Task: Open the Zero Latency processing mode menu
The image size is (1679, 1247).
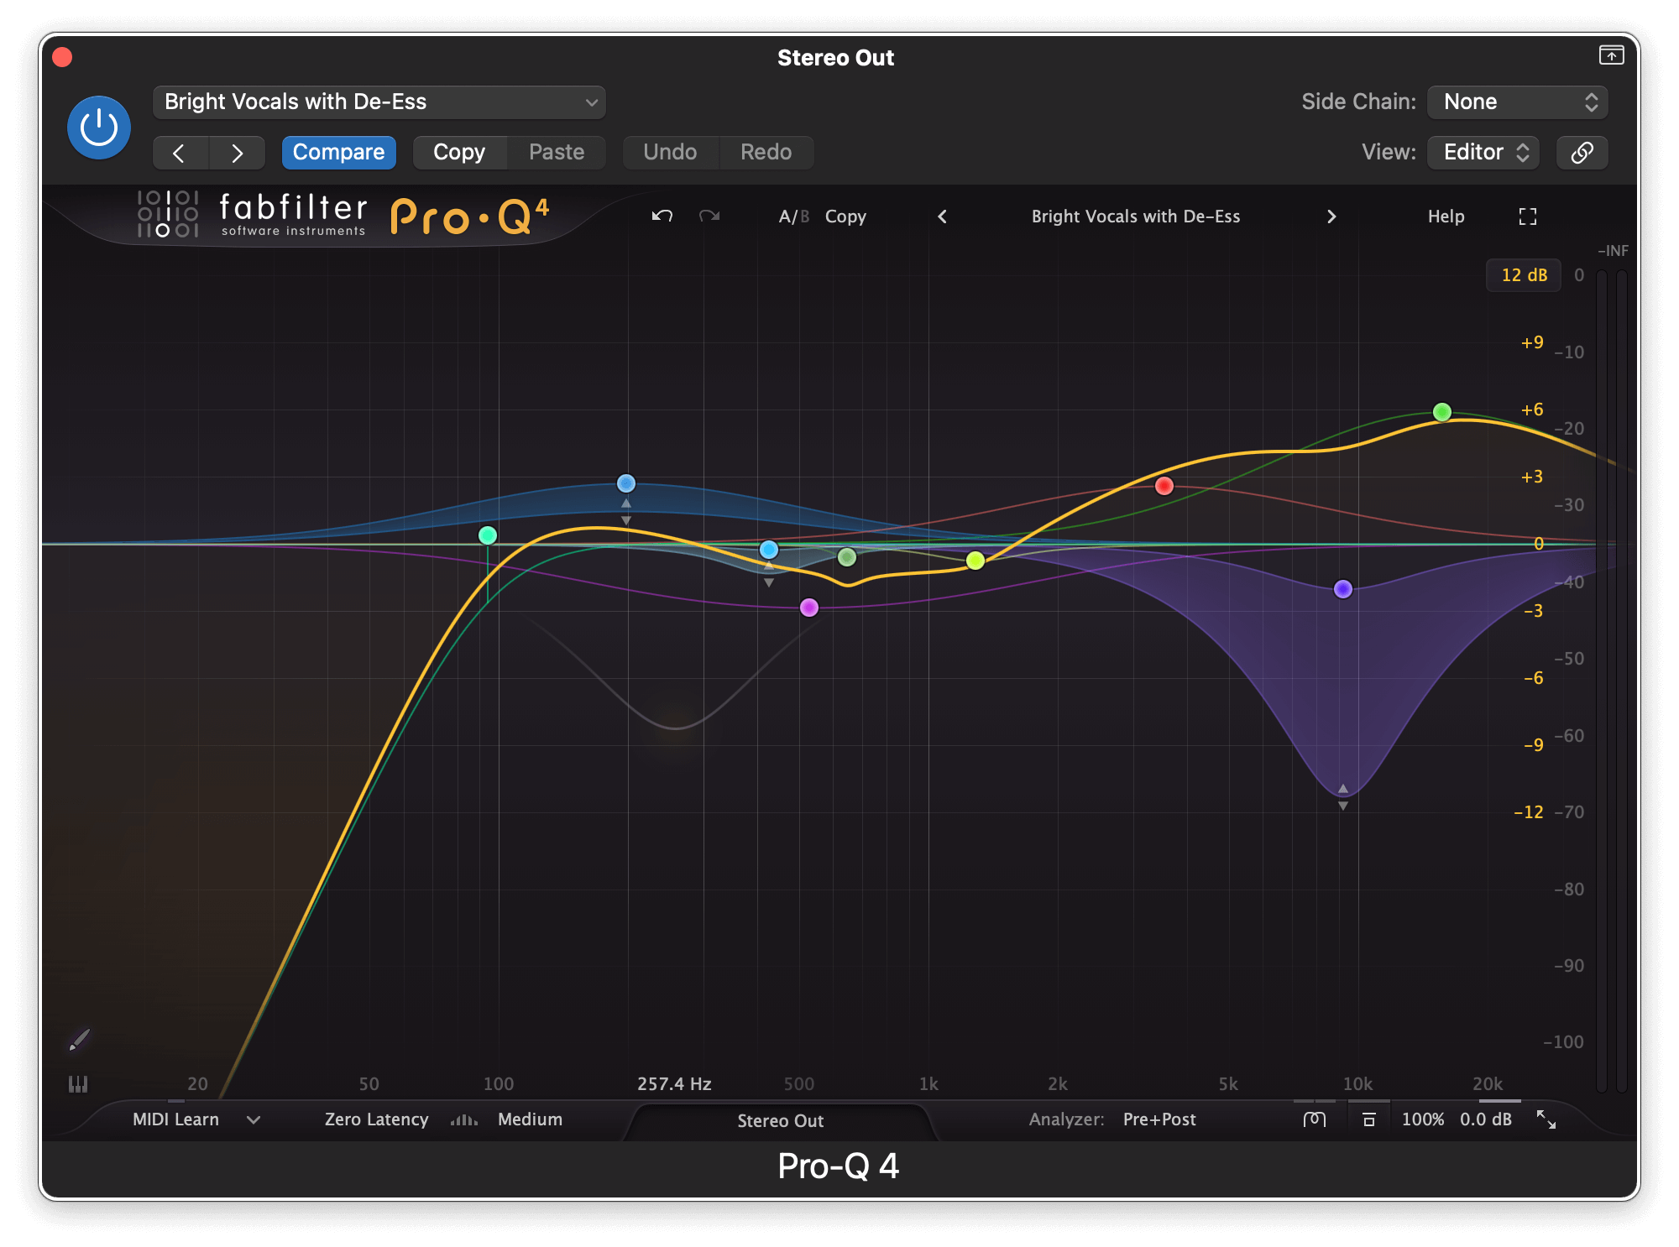Action: 377,1119
